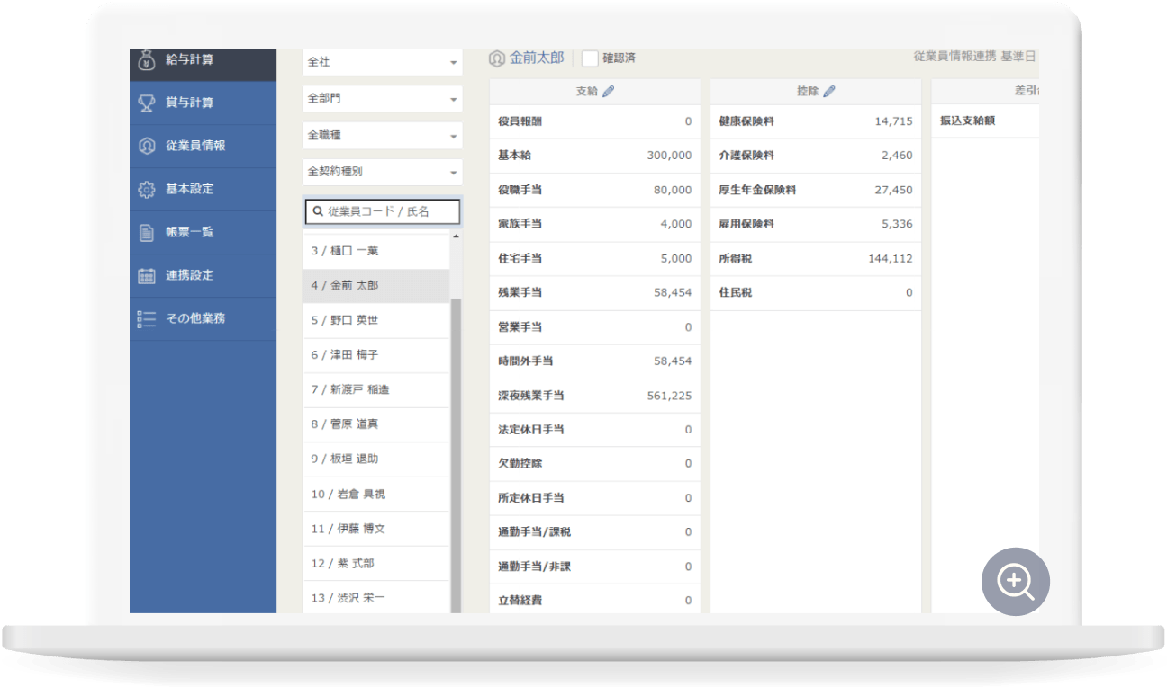Click the 立替経費 row label
The width and height of the screenshot is (1167, 687).
(520, 601)
